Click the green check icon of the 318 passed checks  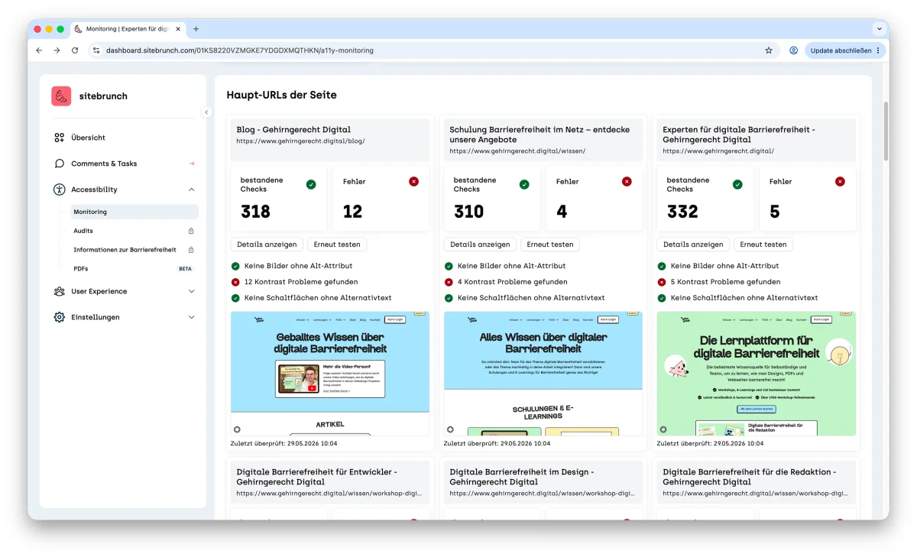click(311, 184)
